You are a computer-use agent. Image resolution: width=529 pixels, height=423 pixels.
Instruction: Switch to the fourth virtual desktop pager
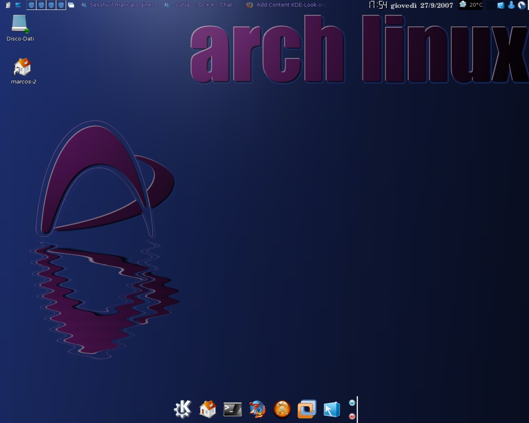pos(61,5)
